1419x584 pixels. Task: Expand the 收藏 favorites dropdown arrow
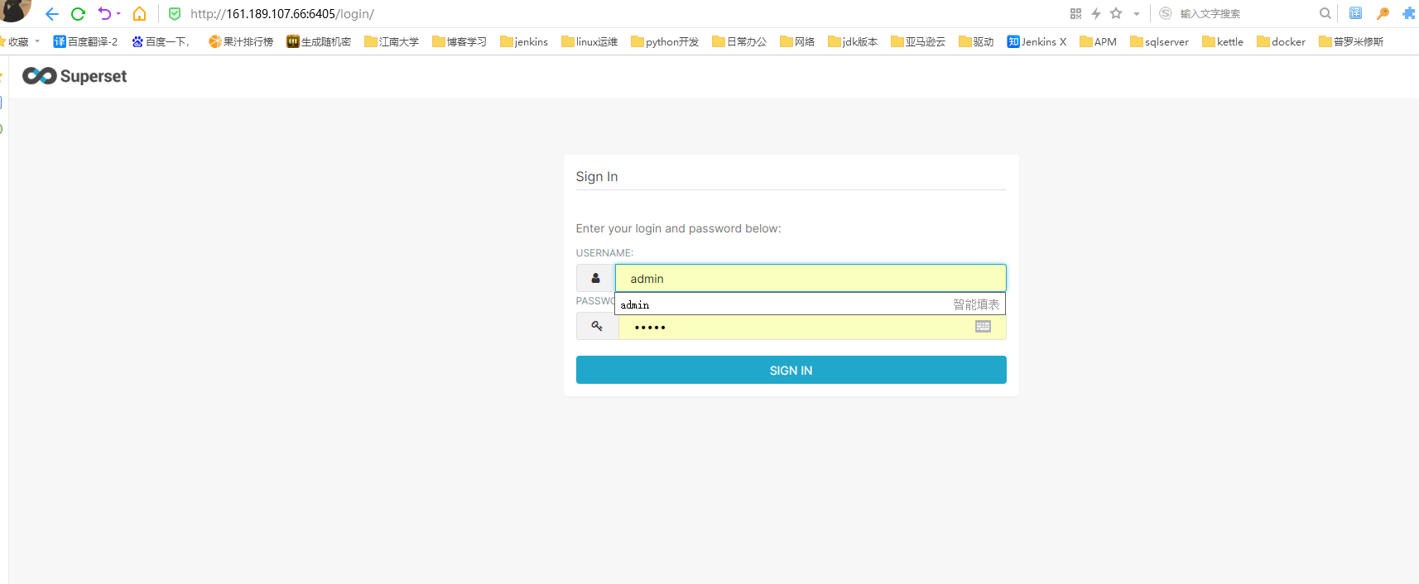tap(37, 41)
